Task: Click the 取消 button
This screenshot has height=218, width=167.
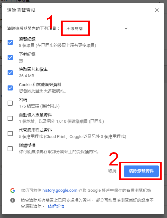Action: [x=112, y=171]
